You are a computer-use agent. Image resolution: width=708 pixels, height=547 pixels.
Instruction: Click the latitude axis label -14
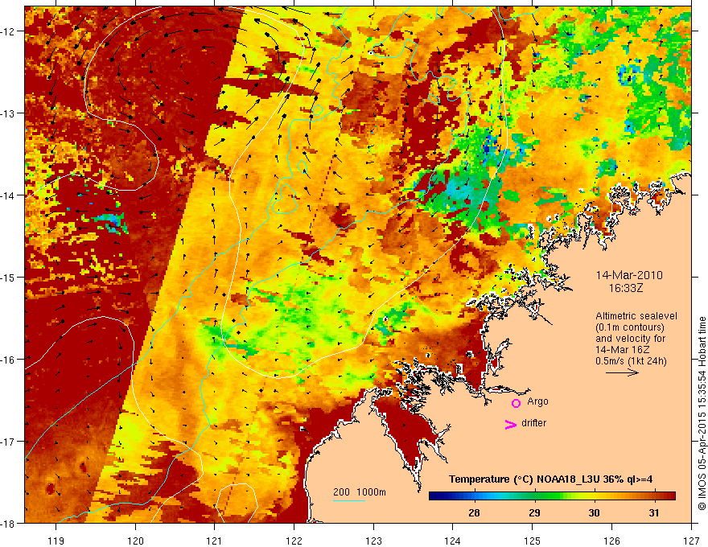pos(8,195)
